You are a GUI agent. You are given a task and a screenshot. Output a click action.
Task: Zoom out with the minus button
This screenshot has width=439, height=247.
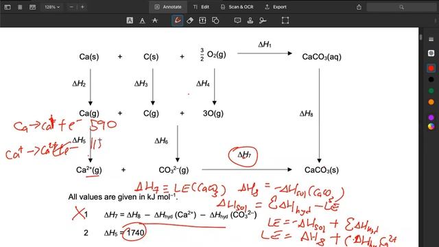(71, 7)
